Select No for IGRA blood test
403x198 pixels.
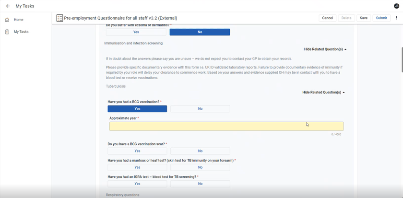[x=200, y=184]
